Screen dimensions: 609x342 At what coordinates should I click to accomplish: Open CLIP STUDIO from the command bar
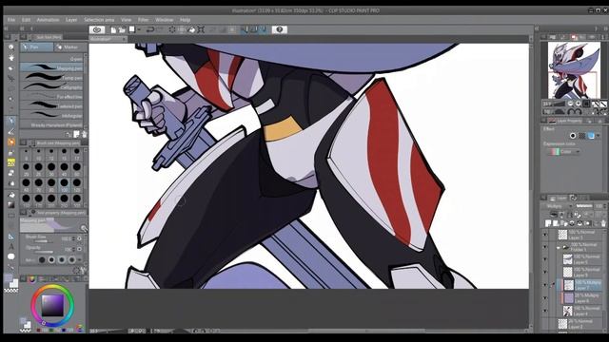tap(97, 29)
